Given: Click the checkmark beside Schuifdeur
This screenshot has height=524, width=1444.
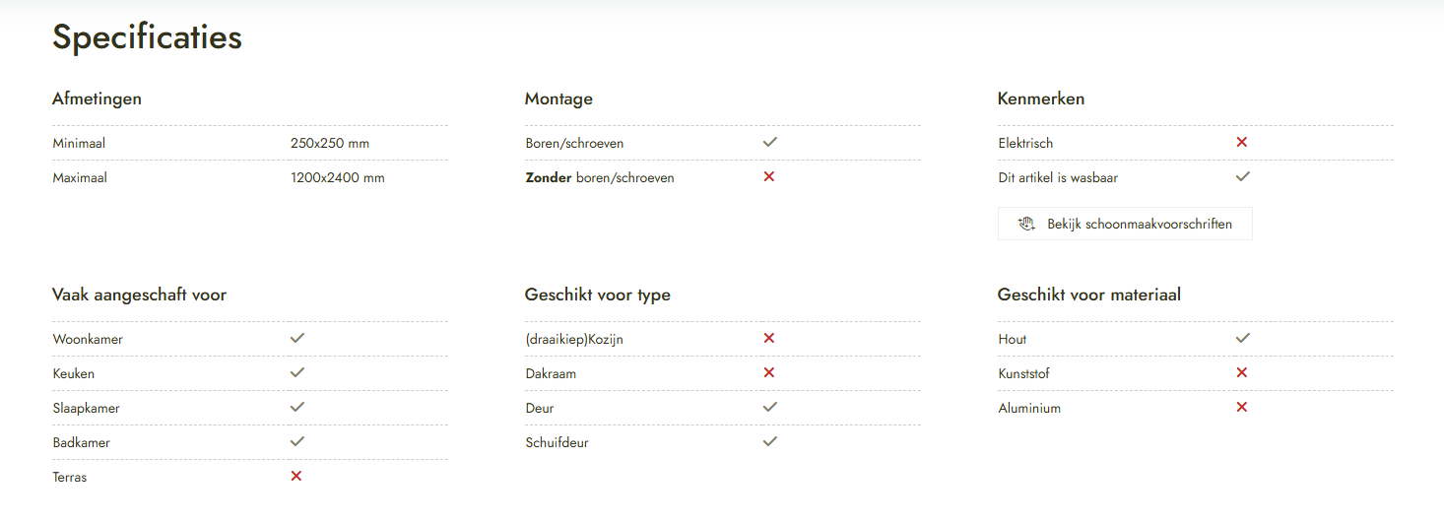Looking at the screenshot, I should pyautogui.click(x=770, y=441).
